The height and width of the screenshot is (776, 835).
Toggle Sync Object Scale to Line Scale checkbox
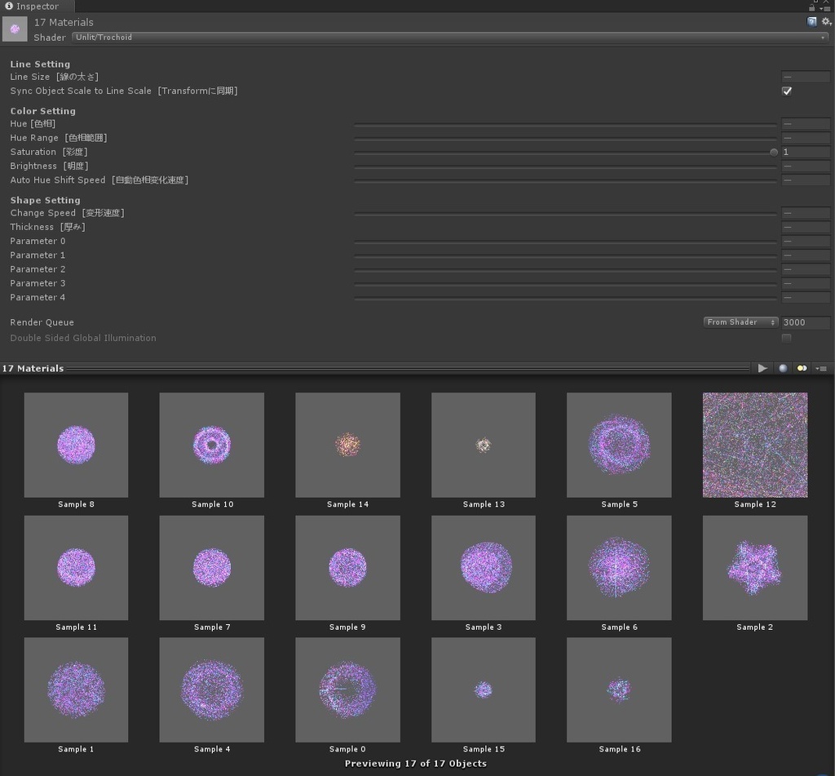coord(787,91)
